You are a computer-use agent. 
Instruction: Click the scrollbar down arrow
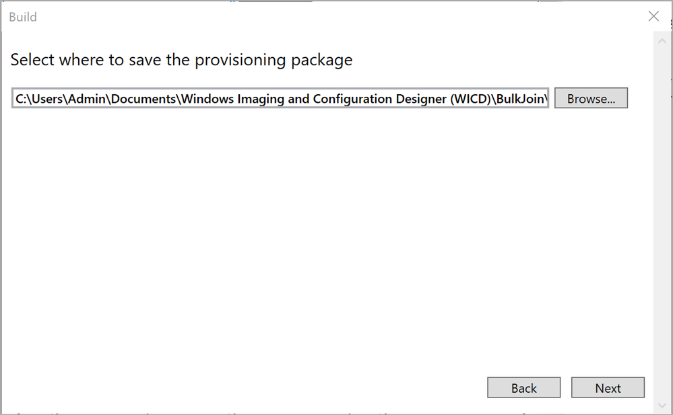click(662, 405)
